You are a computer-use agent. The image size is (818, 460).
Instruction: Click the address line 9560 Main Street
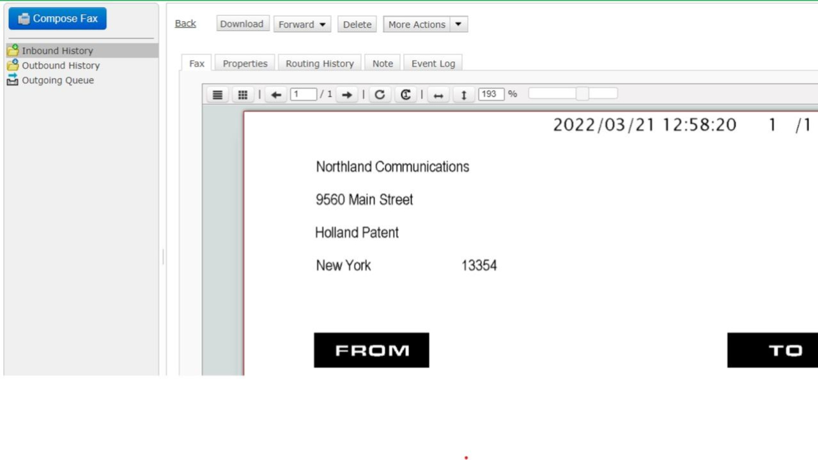(x=364, y=199)
